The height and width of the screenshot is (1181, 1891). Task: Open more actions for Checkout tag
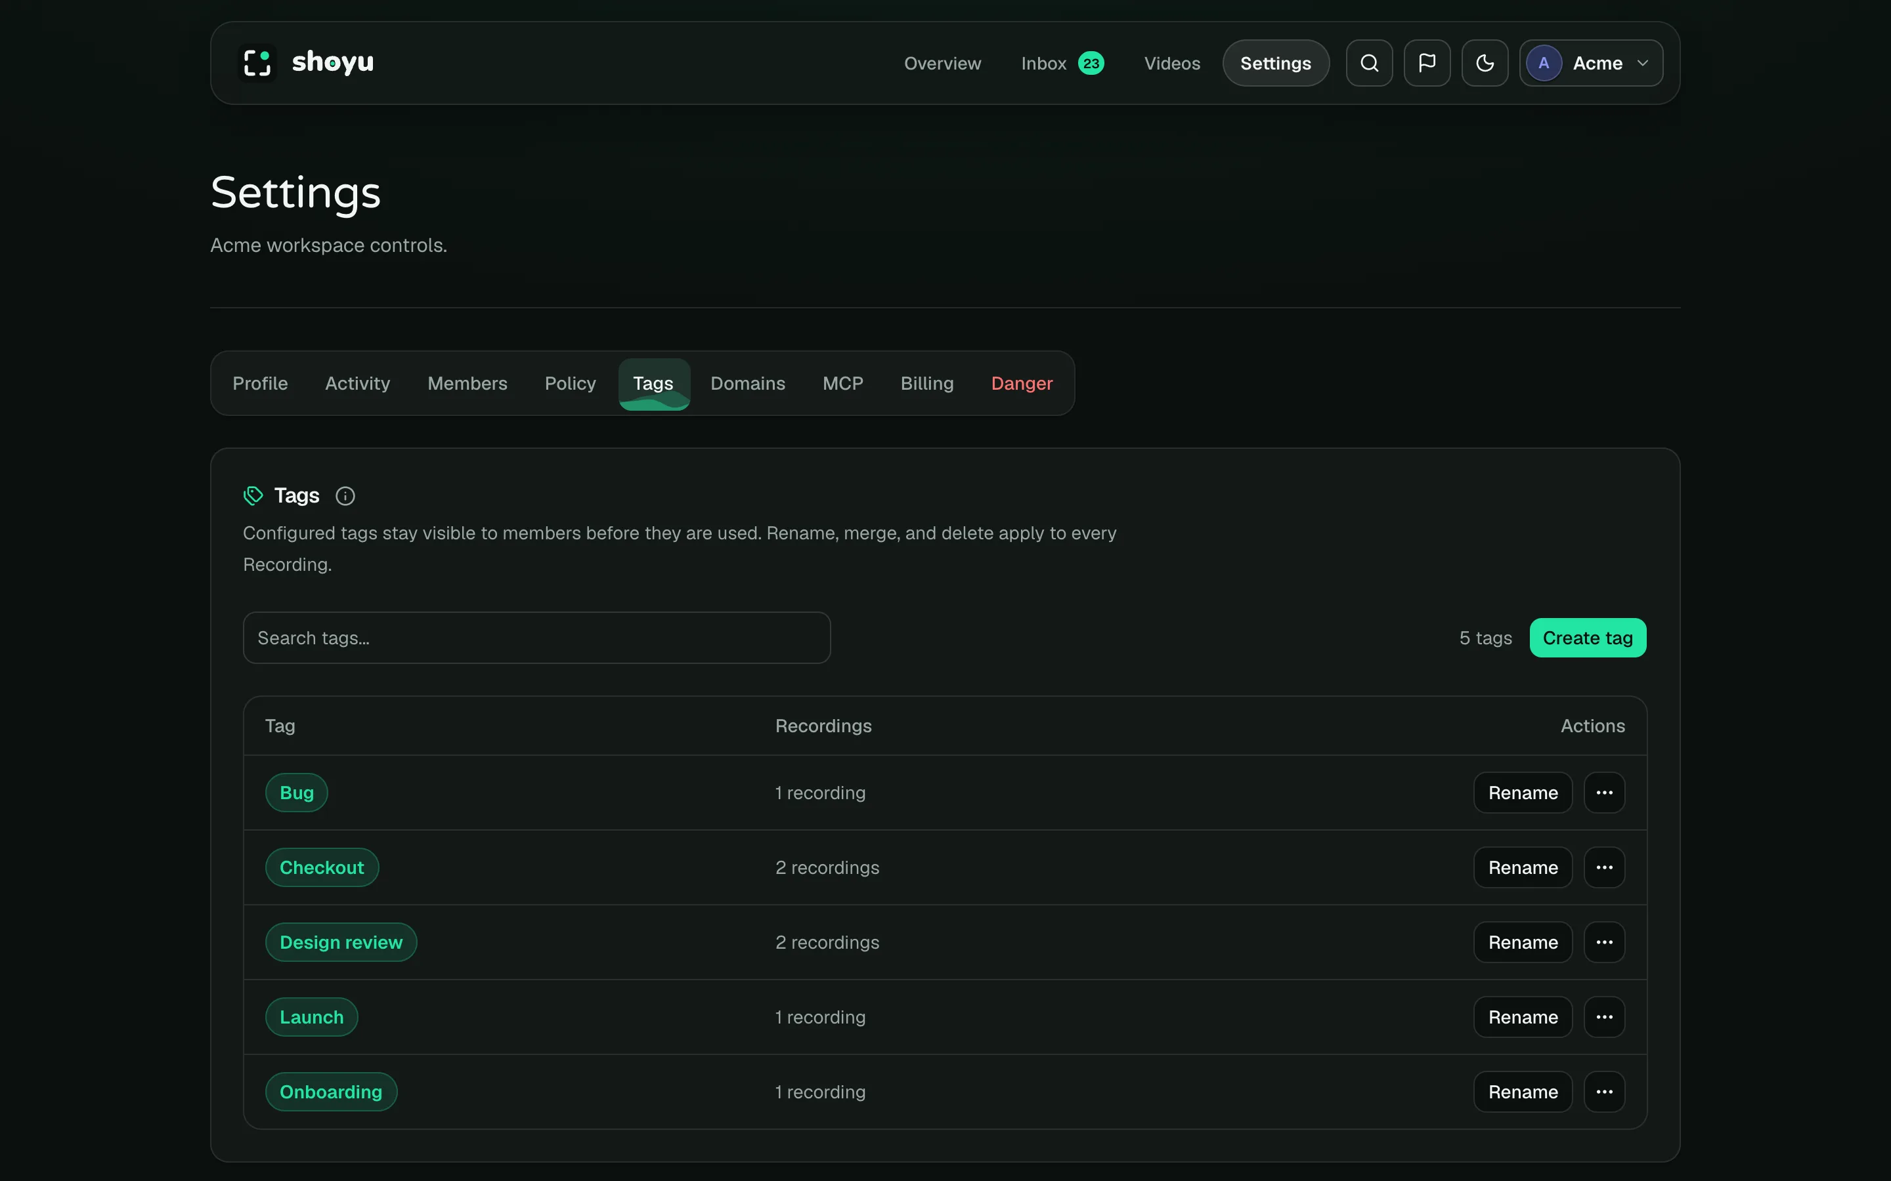[1604, 868]
